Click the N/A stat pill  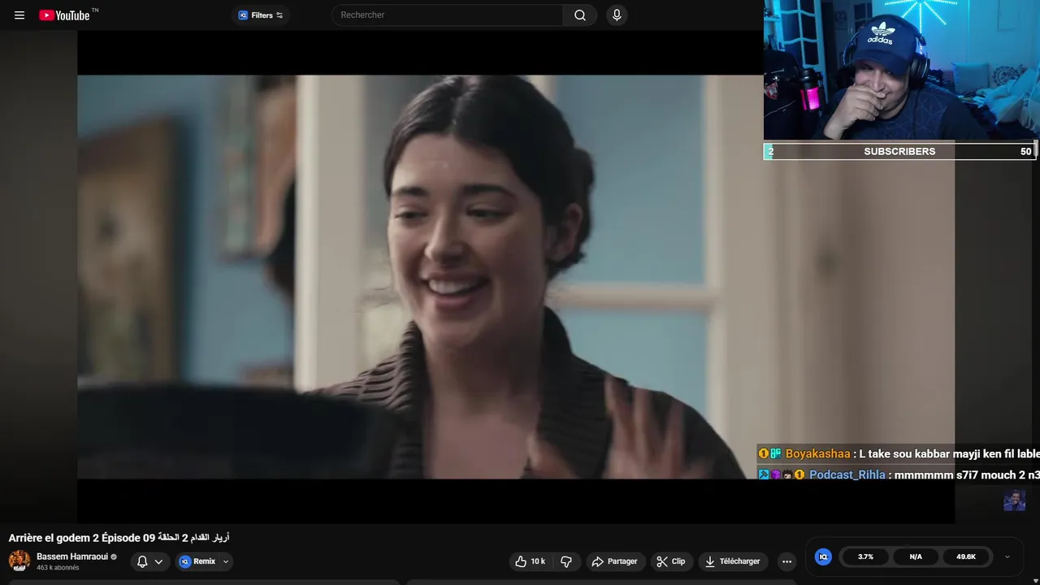coord(916,557)
